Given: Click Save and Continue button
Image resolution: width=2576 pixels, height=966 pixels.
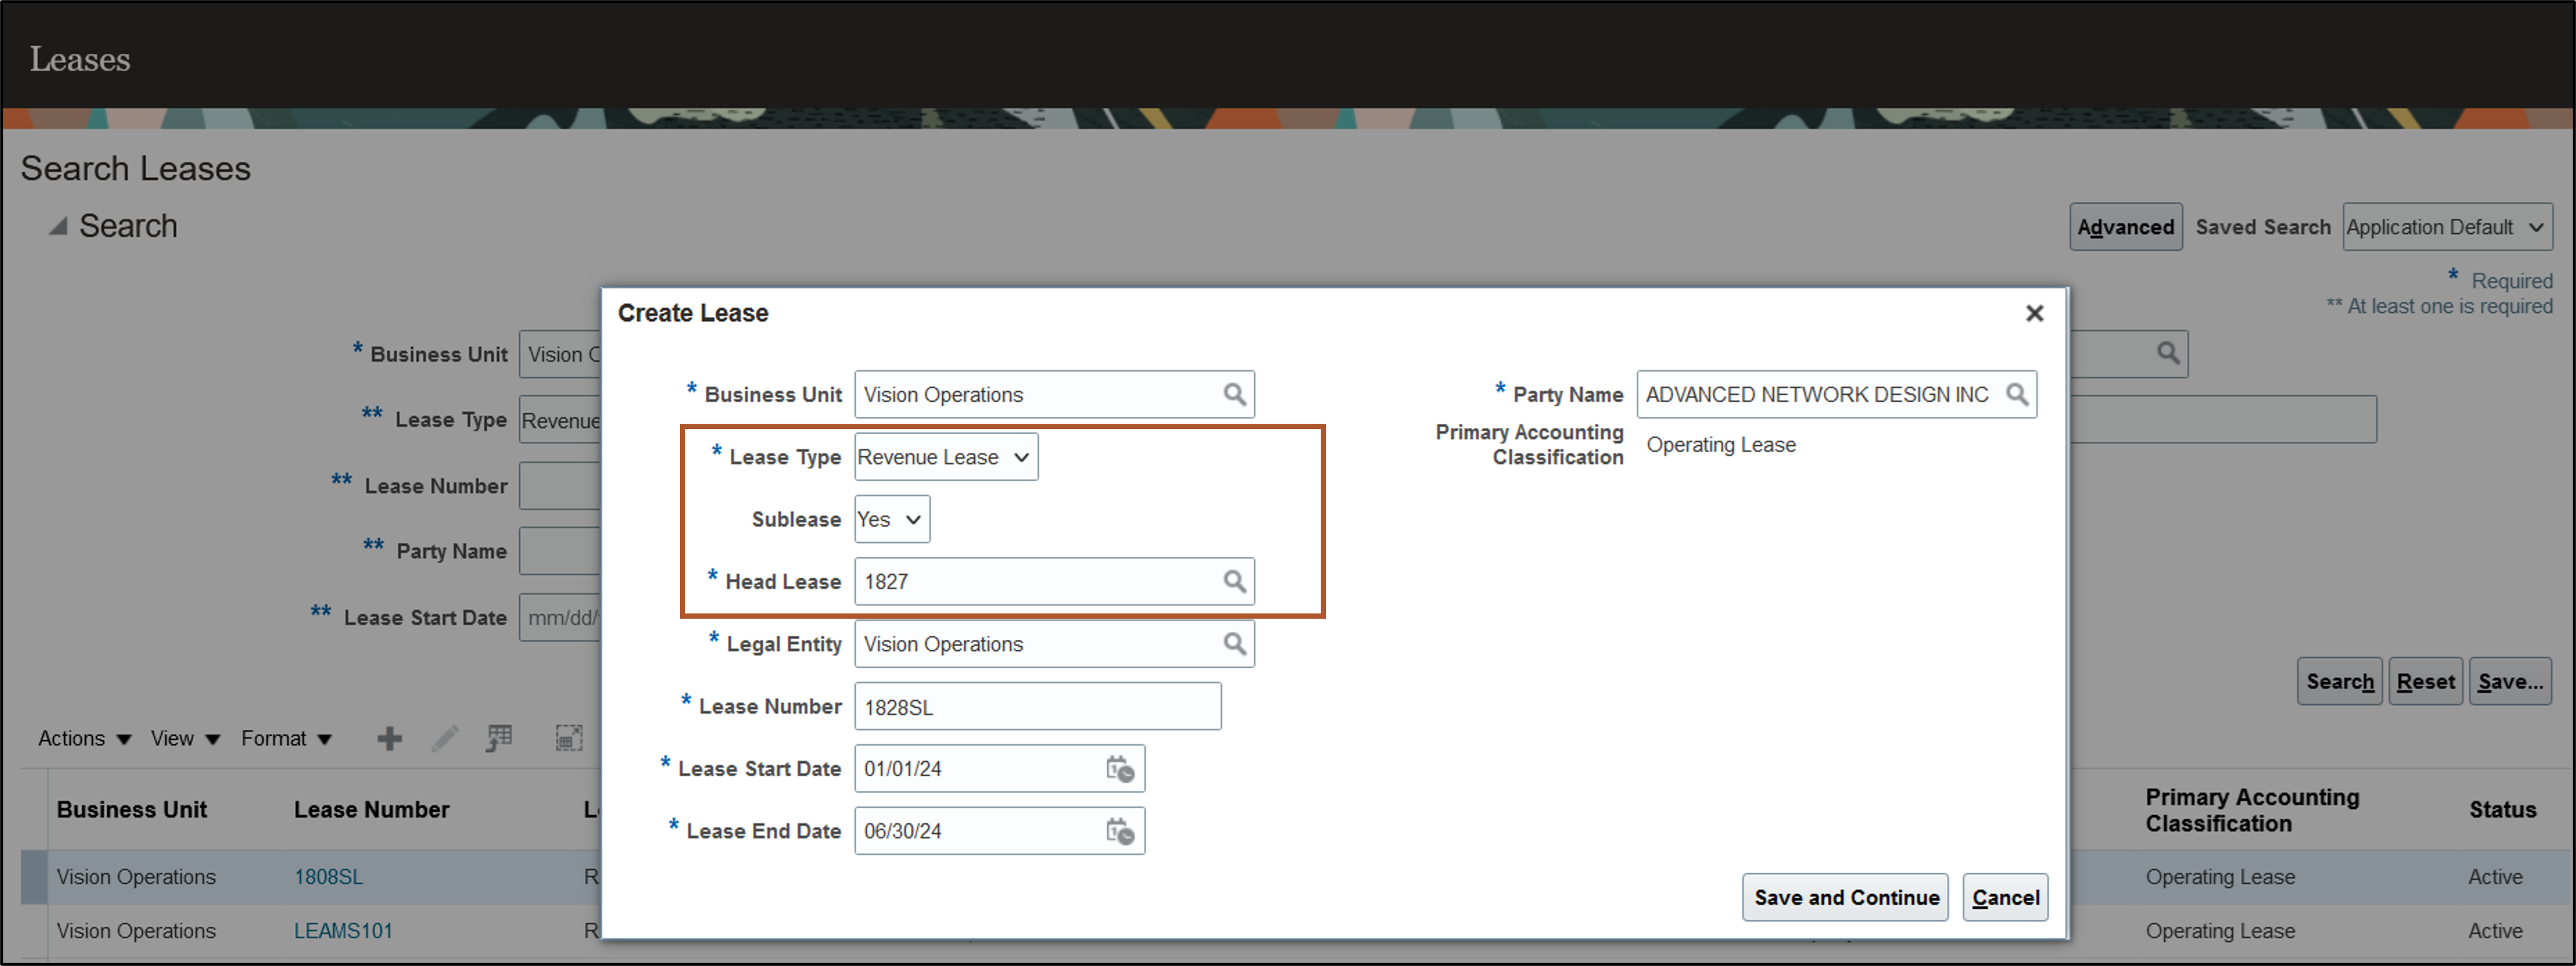Looking at the screenshot, I should (1844, 897).
